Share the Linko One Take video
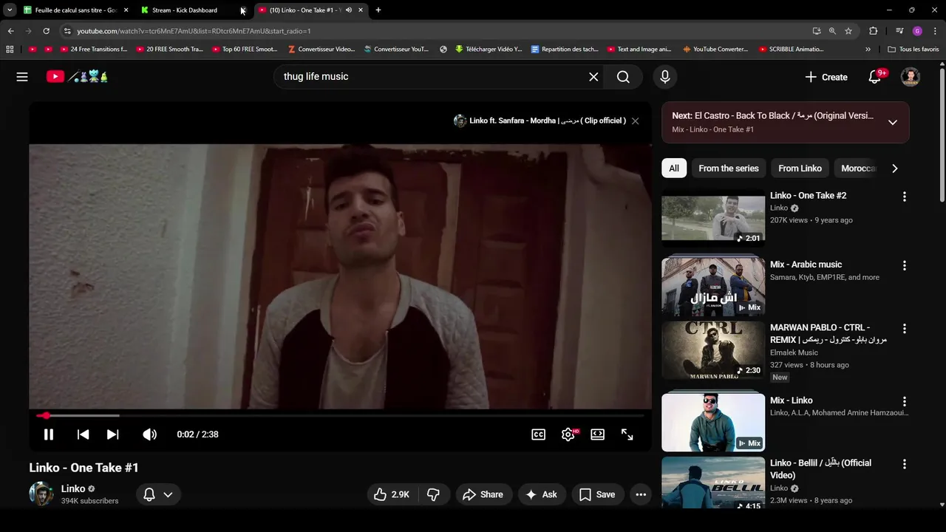The width and height of the screenshot is (946, 532). click(x=483, y=494)
